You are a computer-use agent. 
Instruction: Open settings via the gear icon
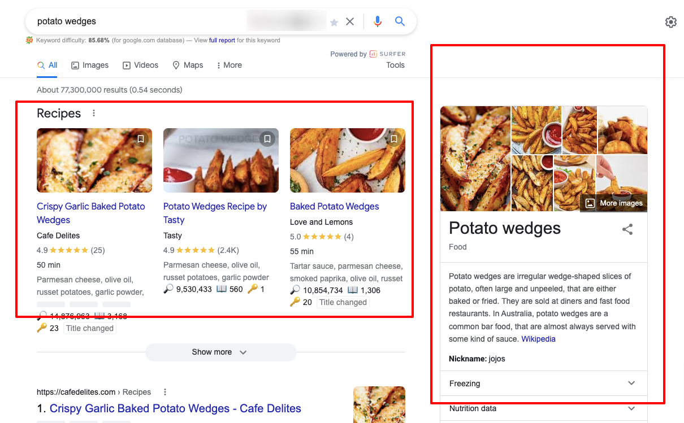point(670,22)
